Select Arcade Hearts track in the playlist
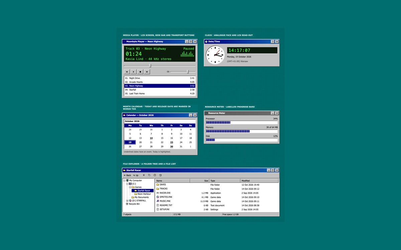The width and height of the screenshot is (401, 250). click(160, 82)
